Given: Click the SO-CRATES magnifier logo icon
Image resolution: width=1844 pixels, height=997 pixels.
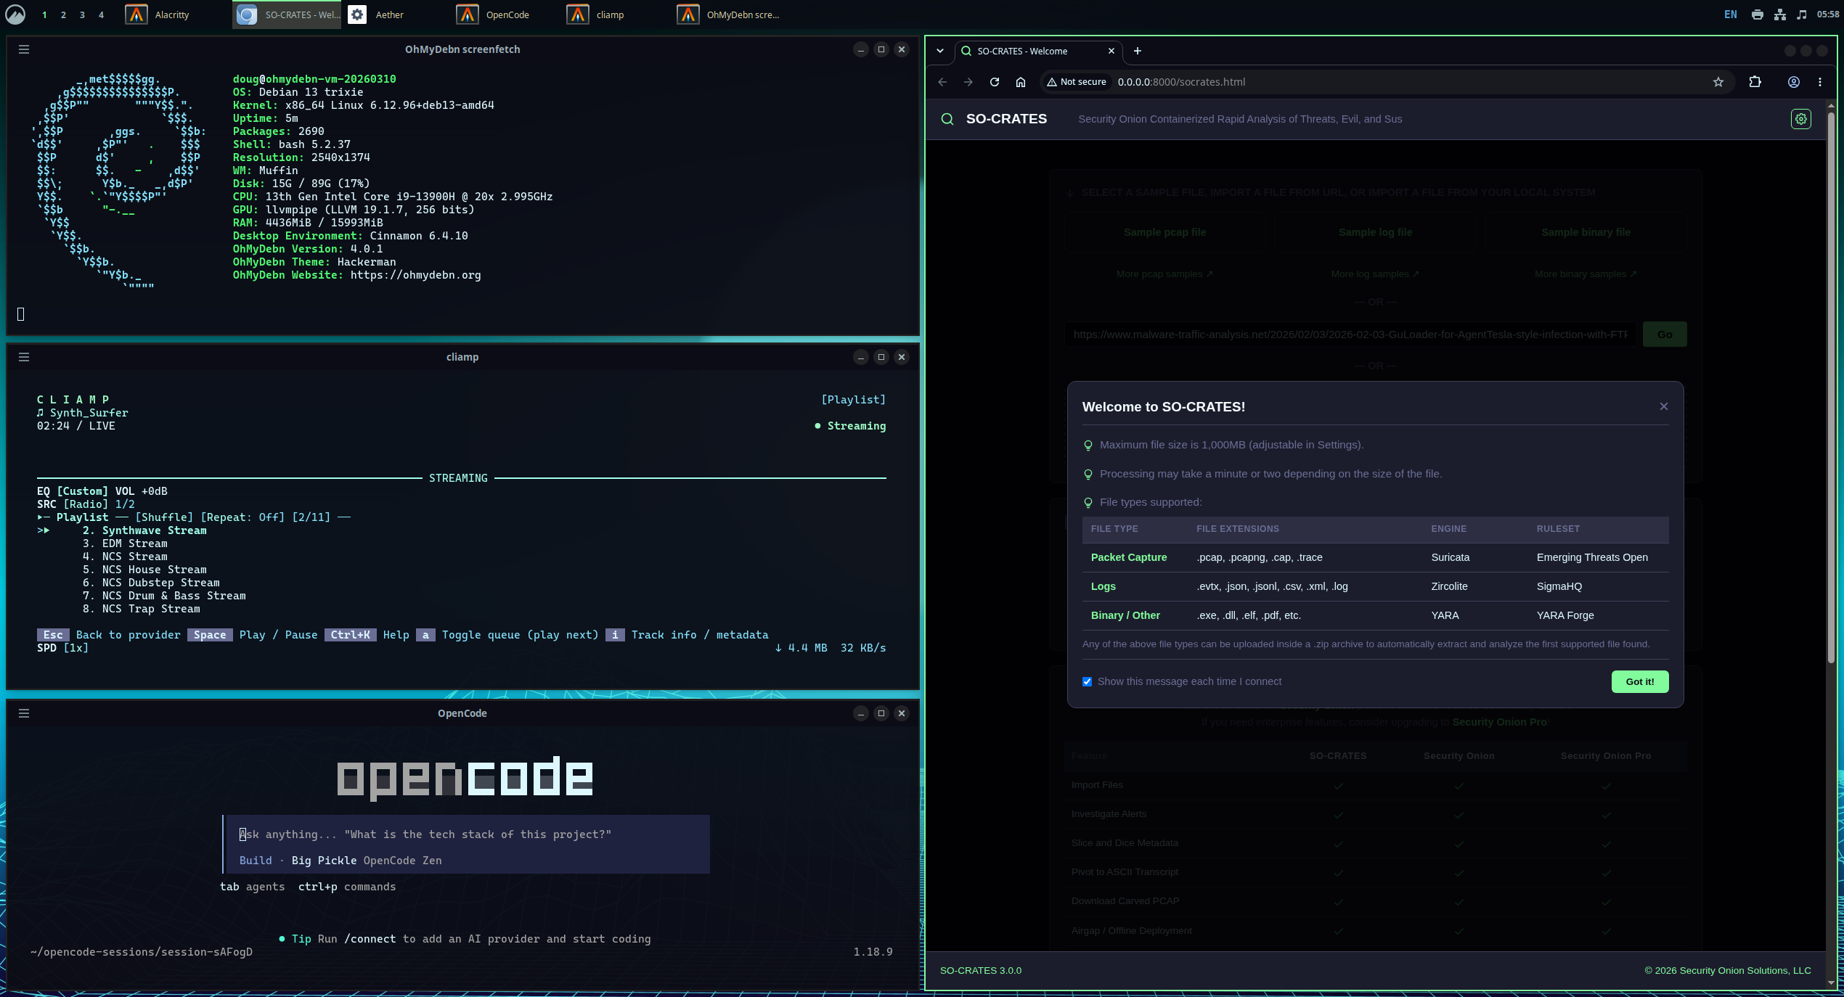Looking at the screenshot, I should coord(947,119).
